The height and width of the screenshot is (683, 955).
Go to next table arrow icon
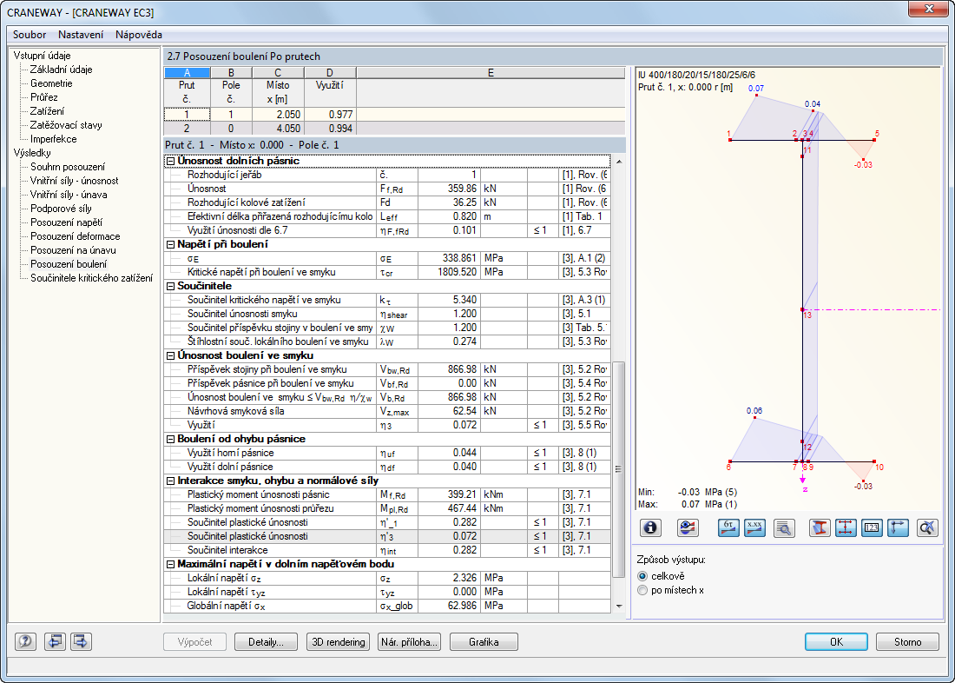(x=82, y=642)
